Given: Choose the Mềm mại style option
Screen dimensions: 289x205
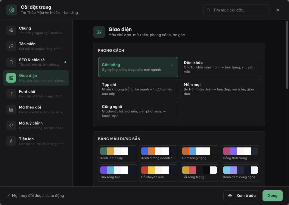Looking at the screenshot, I should [220, 89].
